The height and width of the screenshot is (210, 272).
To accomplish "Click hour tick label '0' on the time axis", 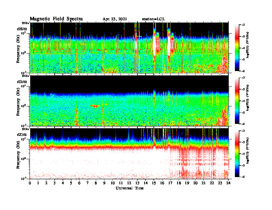I will pyautogui.click(x=30, y=183).
